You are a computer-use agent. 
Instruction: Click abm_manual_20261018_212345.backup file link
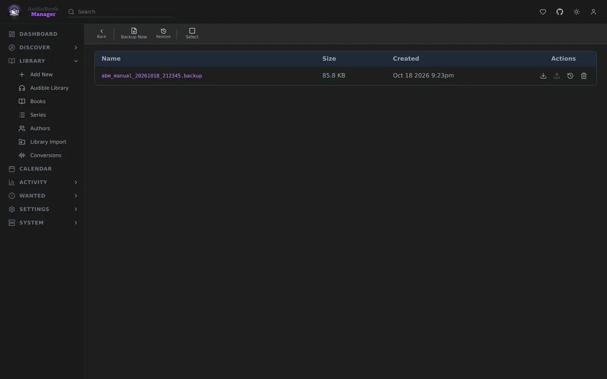pos(152,76)
